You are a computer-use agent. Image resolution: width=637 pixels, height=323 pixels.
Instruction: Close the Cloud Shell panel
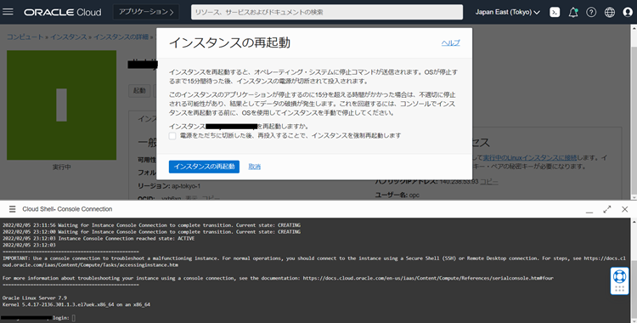click(x=625, y=209)
